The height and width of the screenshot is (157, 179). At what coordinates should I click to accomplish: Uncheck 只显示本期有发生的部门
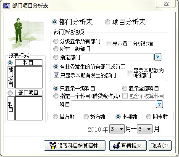pyautogui.click(x=56, y=75)
